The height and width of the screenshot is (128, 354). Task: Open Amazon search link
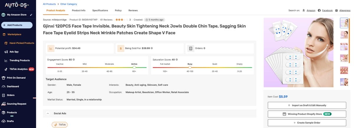pos(311,10)
